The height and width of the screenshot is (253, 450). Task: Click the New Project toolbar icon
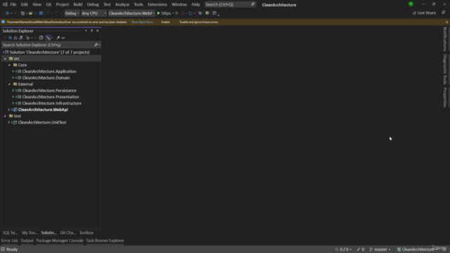click(22, 13)
